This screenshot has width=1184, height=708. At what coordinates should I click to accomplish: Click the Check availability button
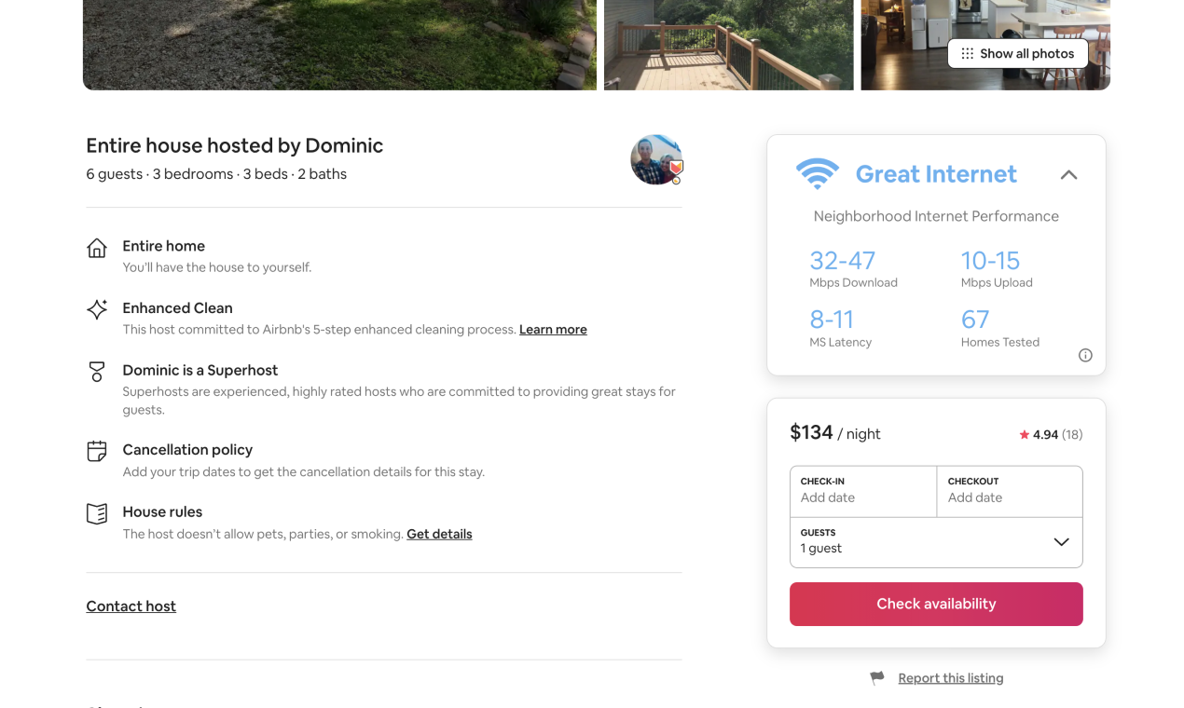[x=936, y=604]
